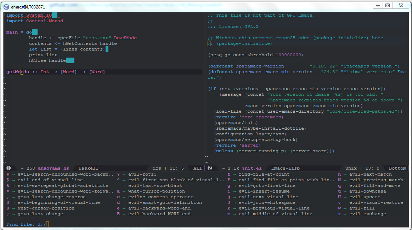The height and width of the screenshot is (230, 412).
Task: Maximize the Emacs window
Action: pos(388,6)
